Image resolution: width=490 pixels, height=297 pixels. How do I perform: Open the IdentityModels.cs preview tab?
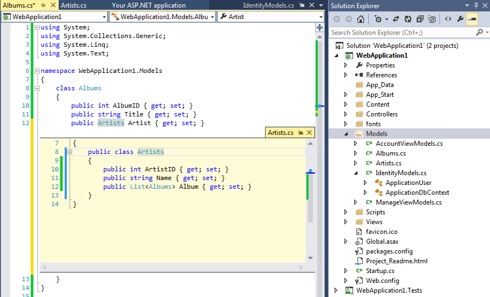point(268,5)
